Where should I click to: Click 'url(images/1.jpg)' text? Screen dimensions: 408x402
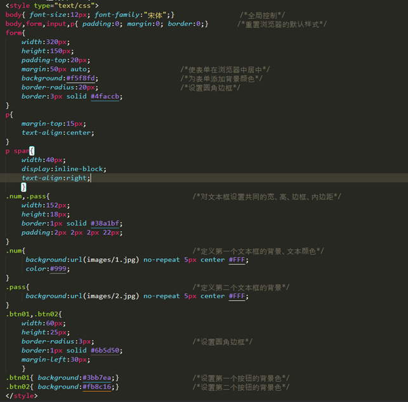[105, 260]
